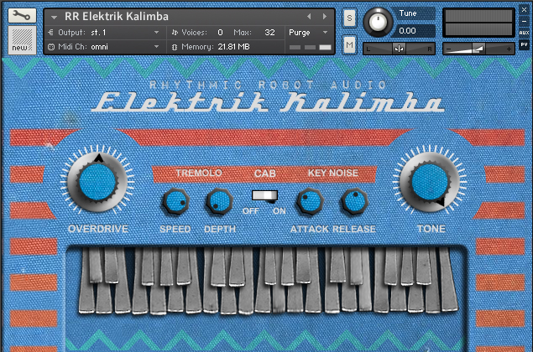The image size is (533, 352).
Task: Close the instrument with X button
Action: [524, 10]
